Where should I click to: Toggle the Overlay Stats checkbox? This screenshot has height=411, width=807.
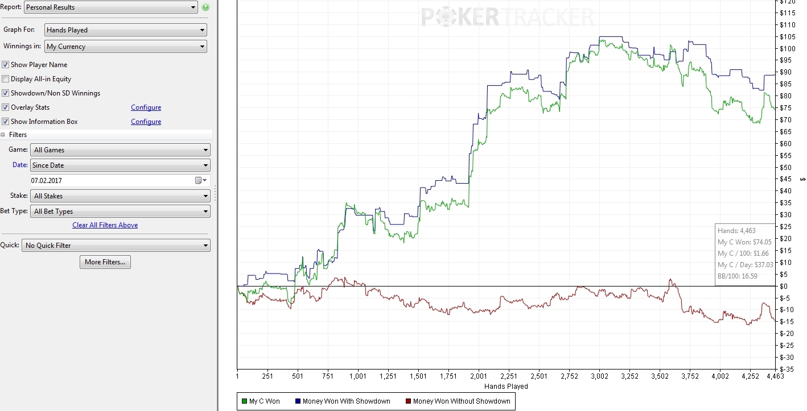point(6,107)
